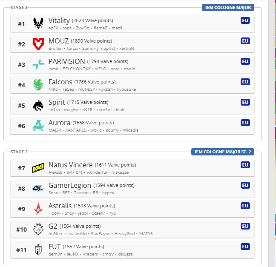Click the Spirit dragon logo
Image resolution: width=276 pixels, height=267 pixels.
[x=38, y=105]
